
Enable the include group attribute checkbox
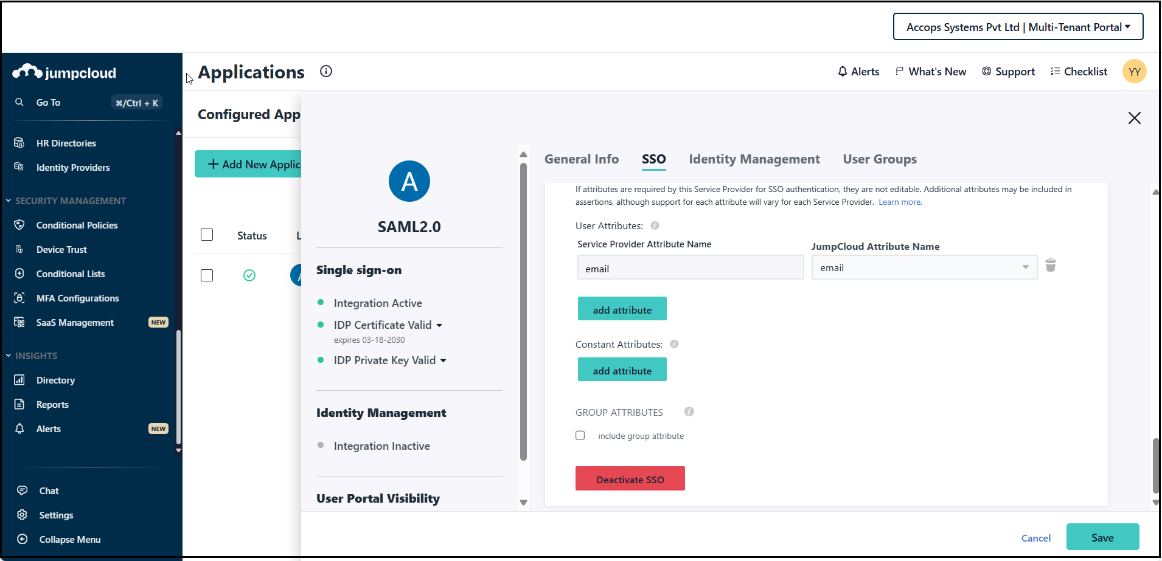(580, 436)
